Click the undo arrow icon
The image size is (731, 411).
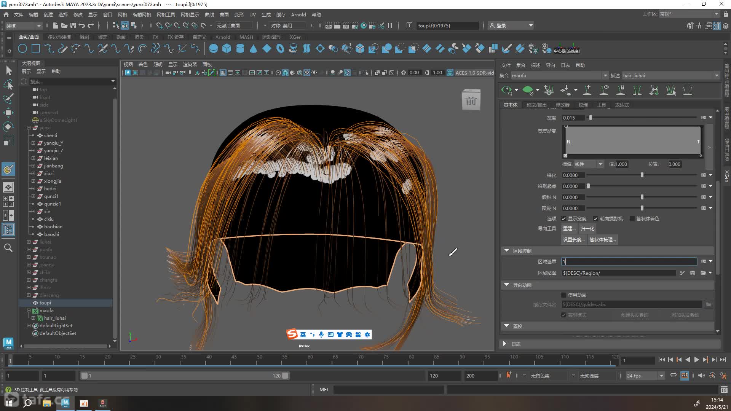[81, 25]
